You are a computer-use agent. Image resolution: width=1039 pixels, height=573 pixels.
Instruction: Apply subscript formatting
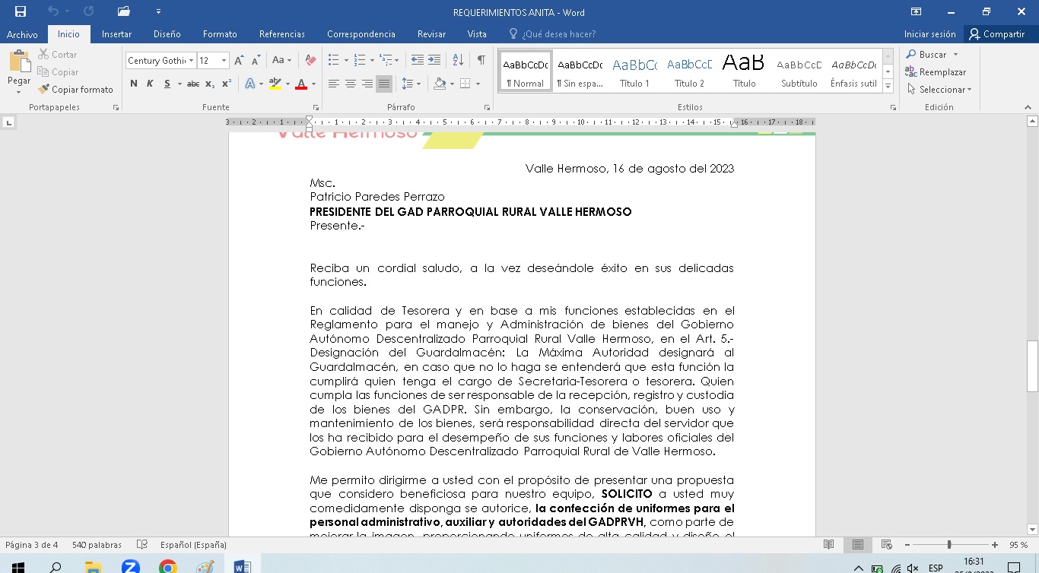pos(210,84)
